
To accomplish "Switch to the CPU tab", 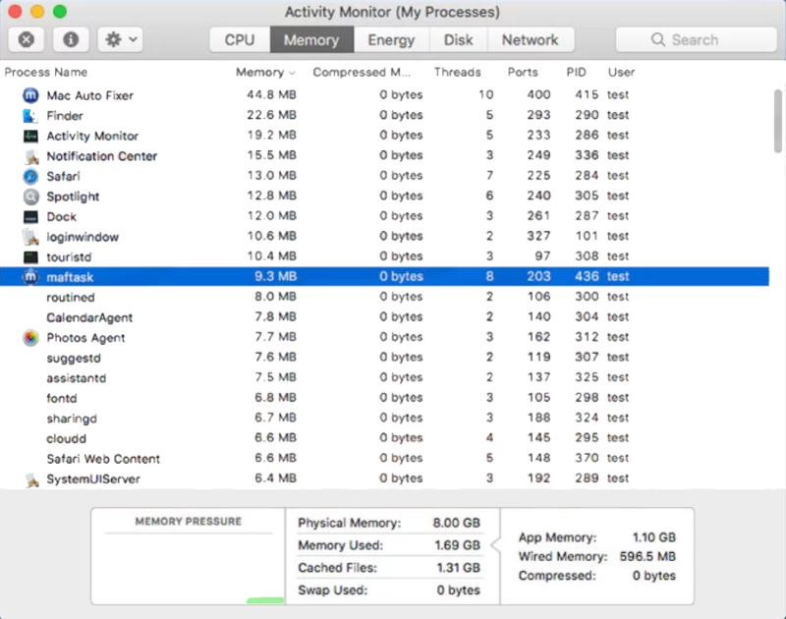I will pos(240,40).
